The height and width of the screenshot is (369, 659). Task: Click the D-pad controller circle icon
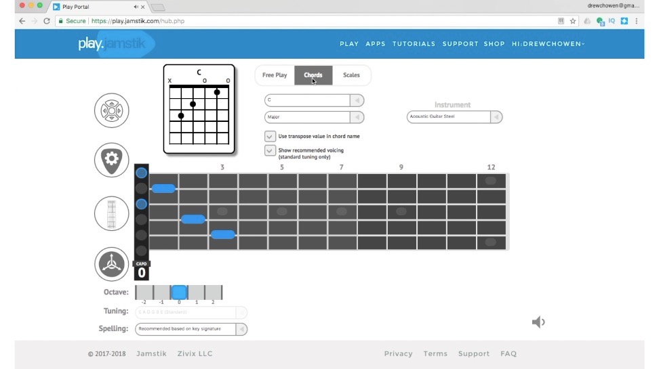111,111
